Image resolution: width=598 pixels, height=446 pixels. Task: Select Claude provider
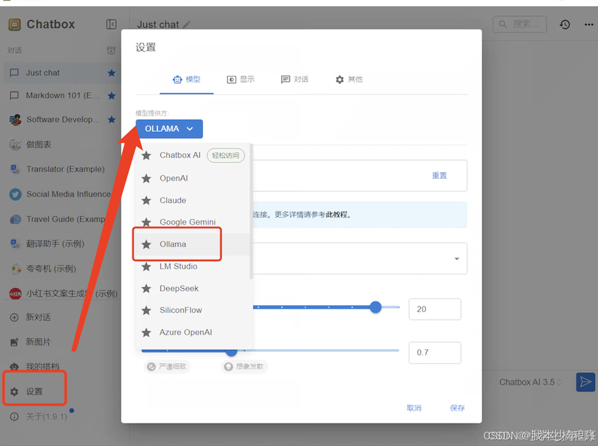click(x=193, y=200)
